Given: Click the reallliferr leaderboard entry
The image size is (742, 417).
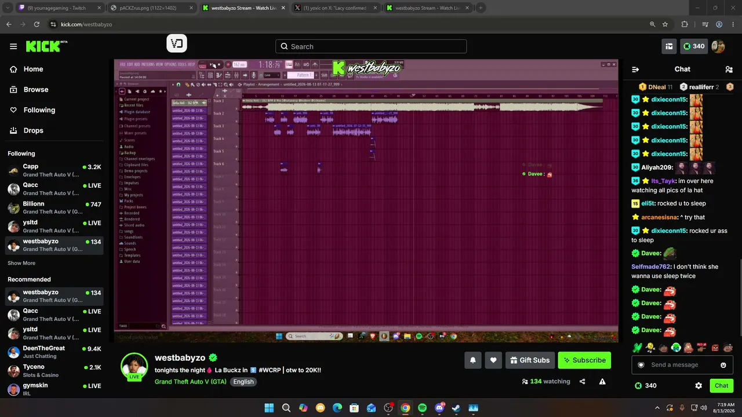Looking at the screenshot, I should click(700, 87).
